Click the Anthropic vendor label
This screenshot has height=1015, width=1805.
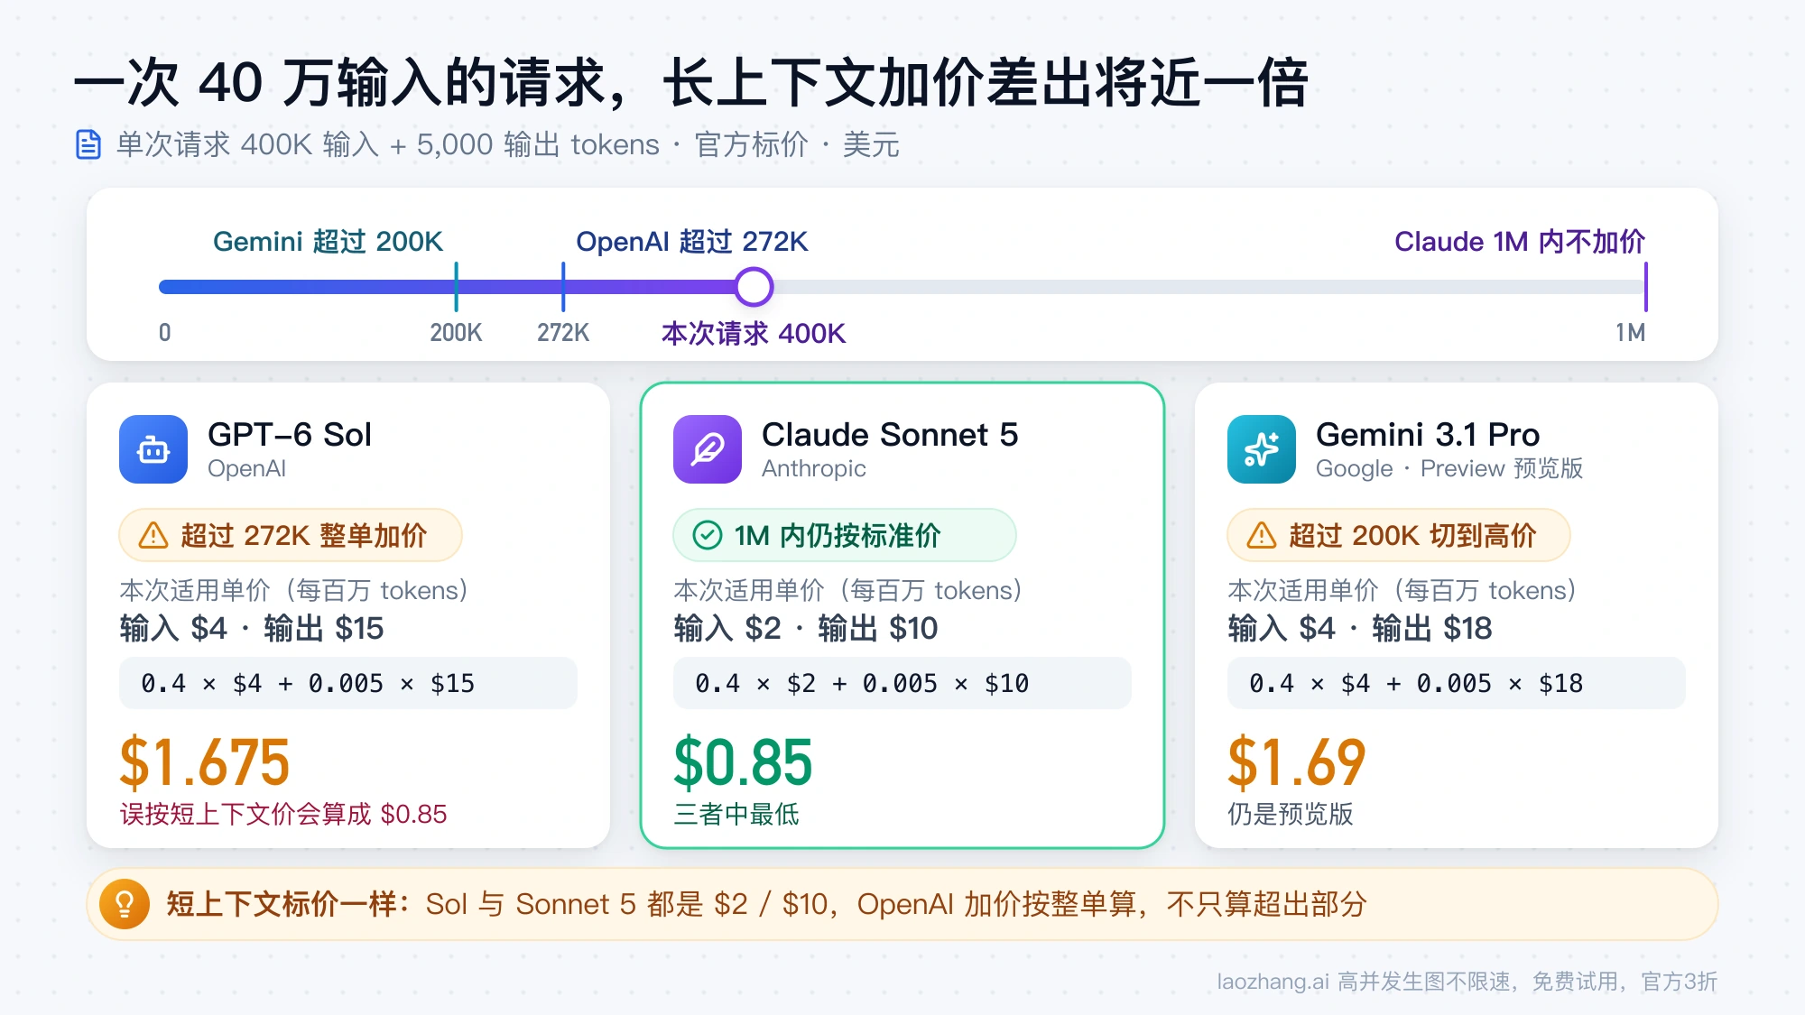click(x=814, y=469)
